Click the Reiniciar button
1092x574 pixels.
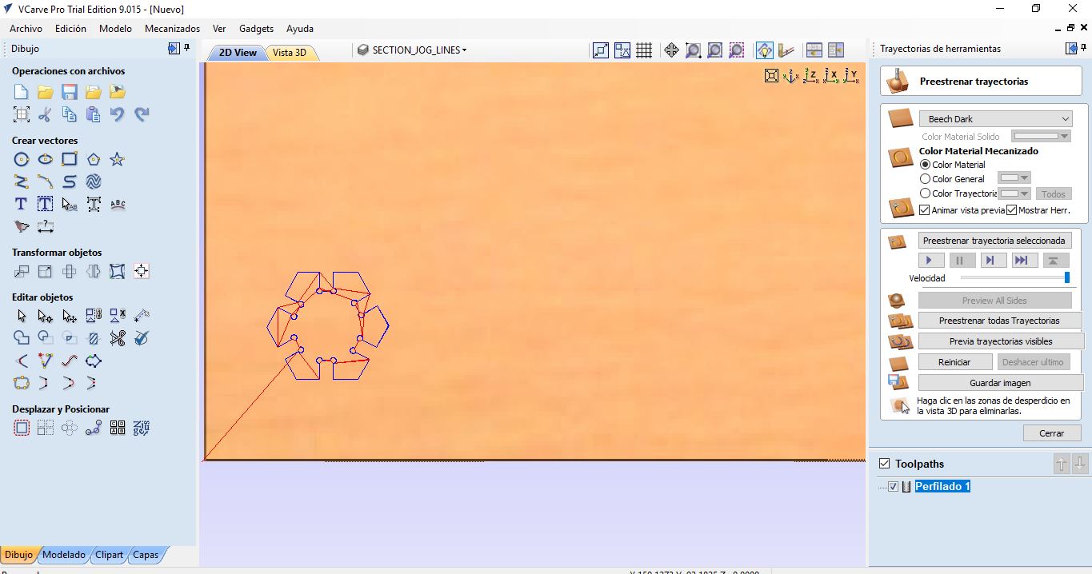click(x=954, y=362)
